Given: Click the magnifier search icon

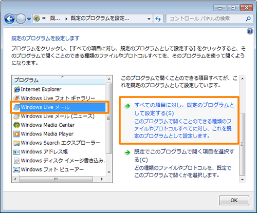Looking at the screenshot, I should tap(248, 18).
